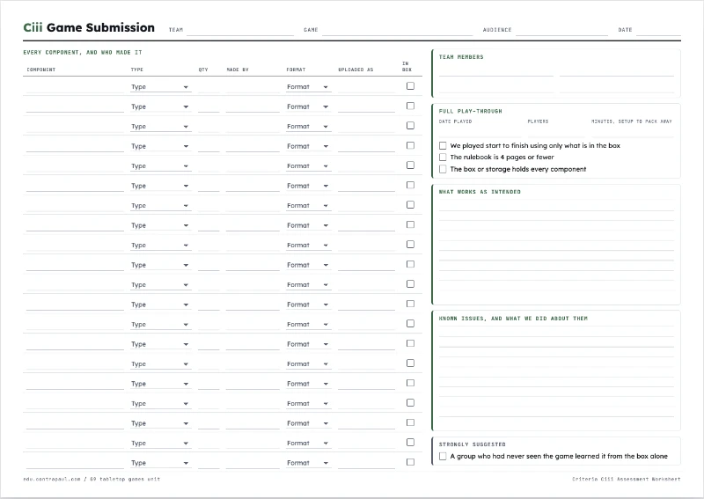Click the Team field in the header
Image resolution: width=704 pixels, height=499 pixels.
pos(240,30)
